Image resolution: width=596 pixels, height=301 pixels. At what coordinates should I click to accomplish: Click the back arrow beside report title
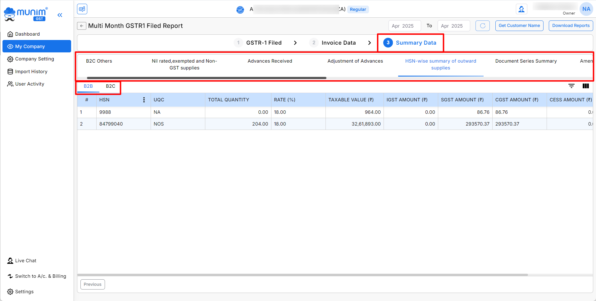(82, 26)
